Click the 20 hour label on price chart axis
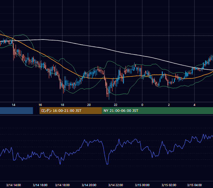The height and width of the screenshot is (188, 213). (89, 105)
